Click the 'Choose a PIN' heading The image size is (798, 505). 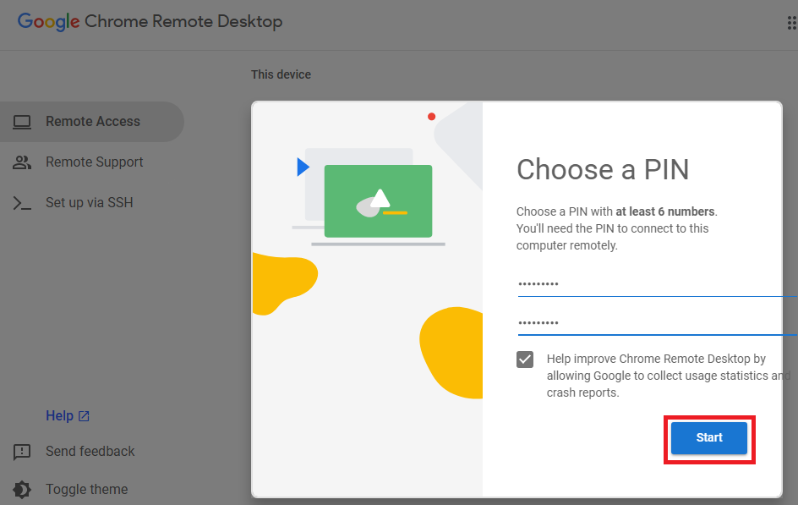point(603,169)
